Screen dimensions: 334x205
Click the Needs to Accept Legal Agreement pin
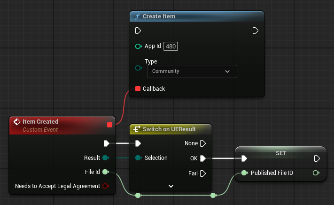coord(105,186)
